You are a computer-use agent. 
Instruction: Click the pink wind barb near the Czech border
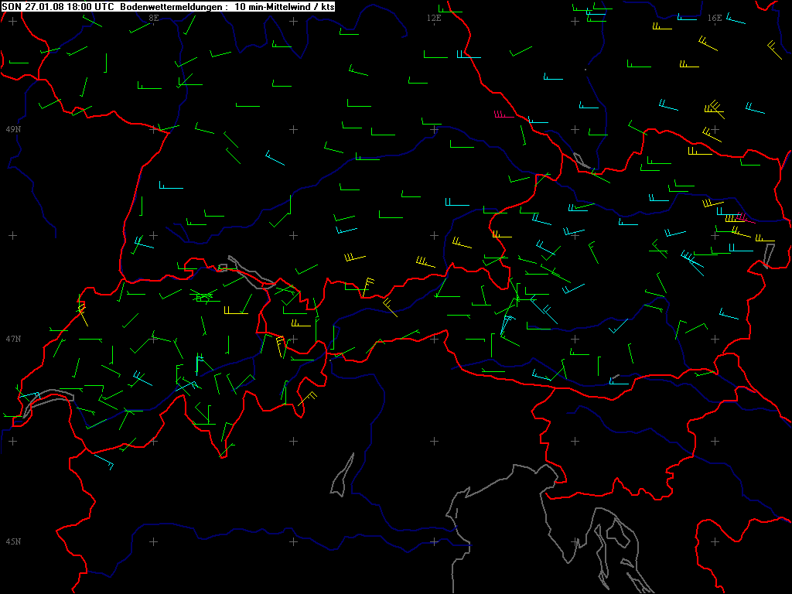(500, 115)
